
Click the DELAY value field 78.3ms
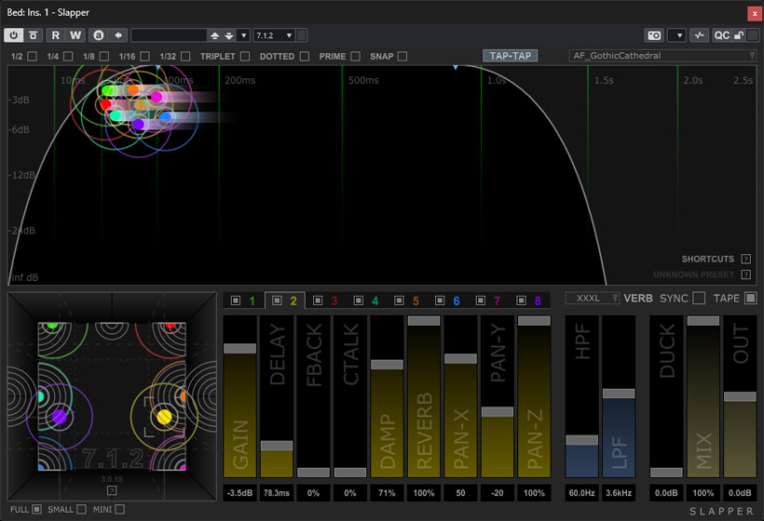[x=277, y=492]
